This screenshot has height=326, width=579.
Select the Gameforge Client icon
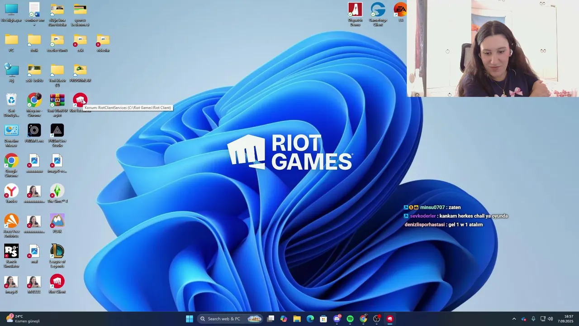[378, 14]
